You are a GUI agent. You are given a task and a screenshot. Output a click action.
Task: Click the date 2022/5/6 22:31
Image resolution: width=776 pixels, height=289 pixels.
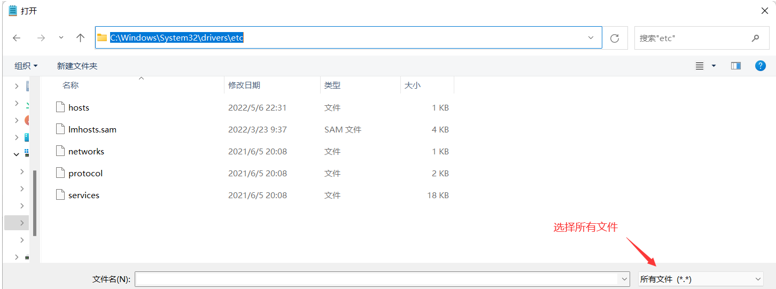click(258, 107)
